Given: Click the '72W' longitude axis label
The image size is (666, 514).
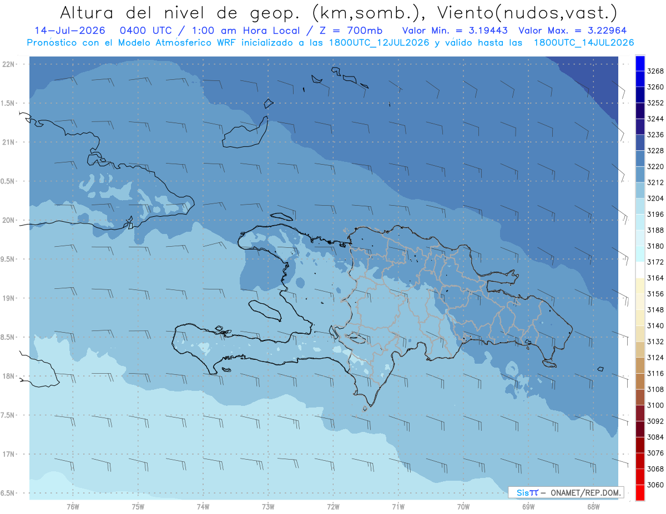Looking at the screenshot, I should [x=333, y=507].
